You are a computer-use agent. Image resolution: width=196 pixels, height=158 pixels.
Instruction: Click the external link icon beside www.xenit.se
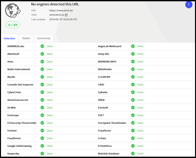(66, 15)
